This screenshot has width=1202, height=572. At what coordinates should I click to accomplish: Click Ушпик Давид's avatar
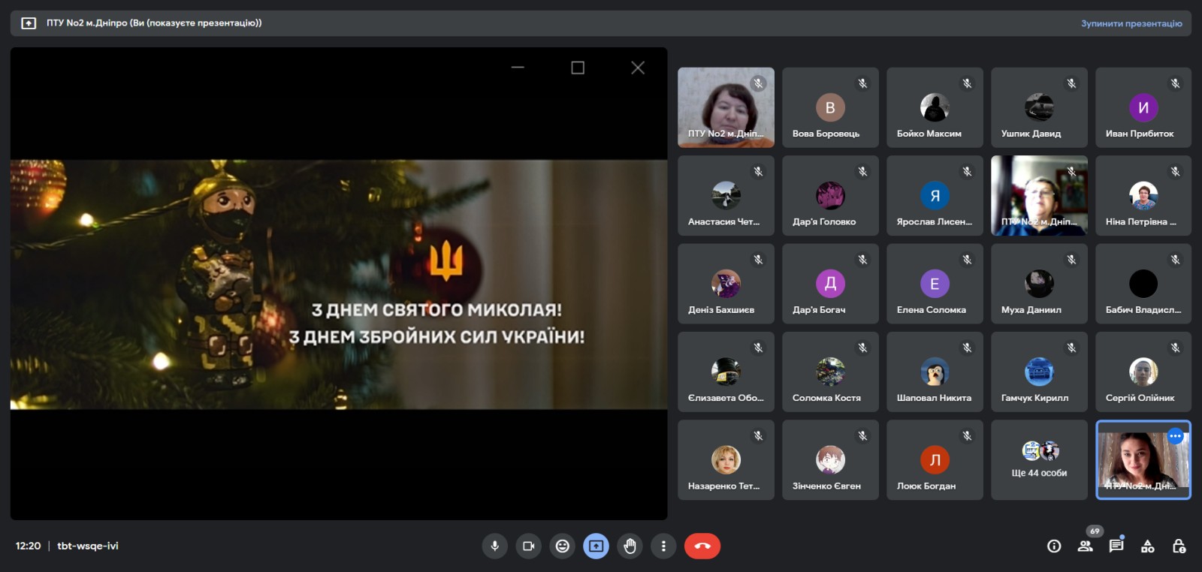(x=1039, y=107)
